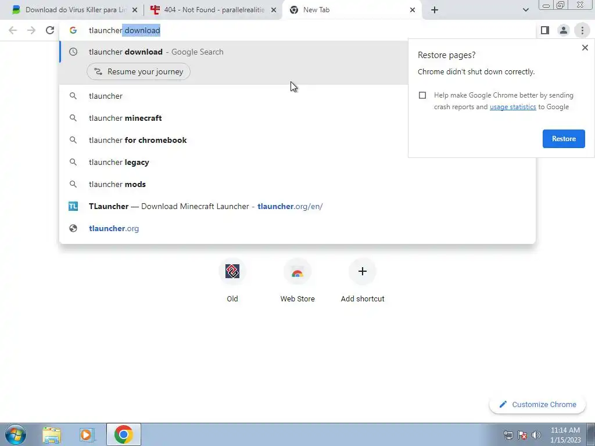This screenshot has height=446, width=595.
Task: Select tlauncher minecraft suggestion
Action: (x=297, y=118)
